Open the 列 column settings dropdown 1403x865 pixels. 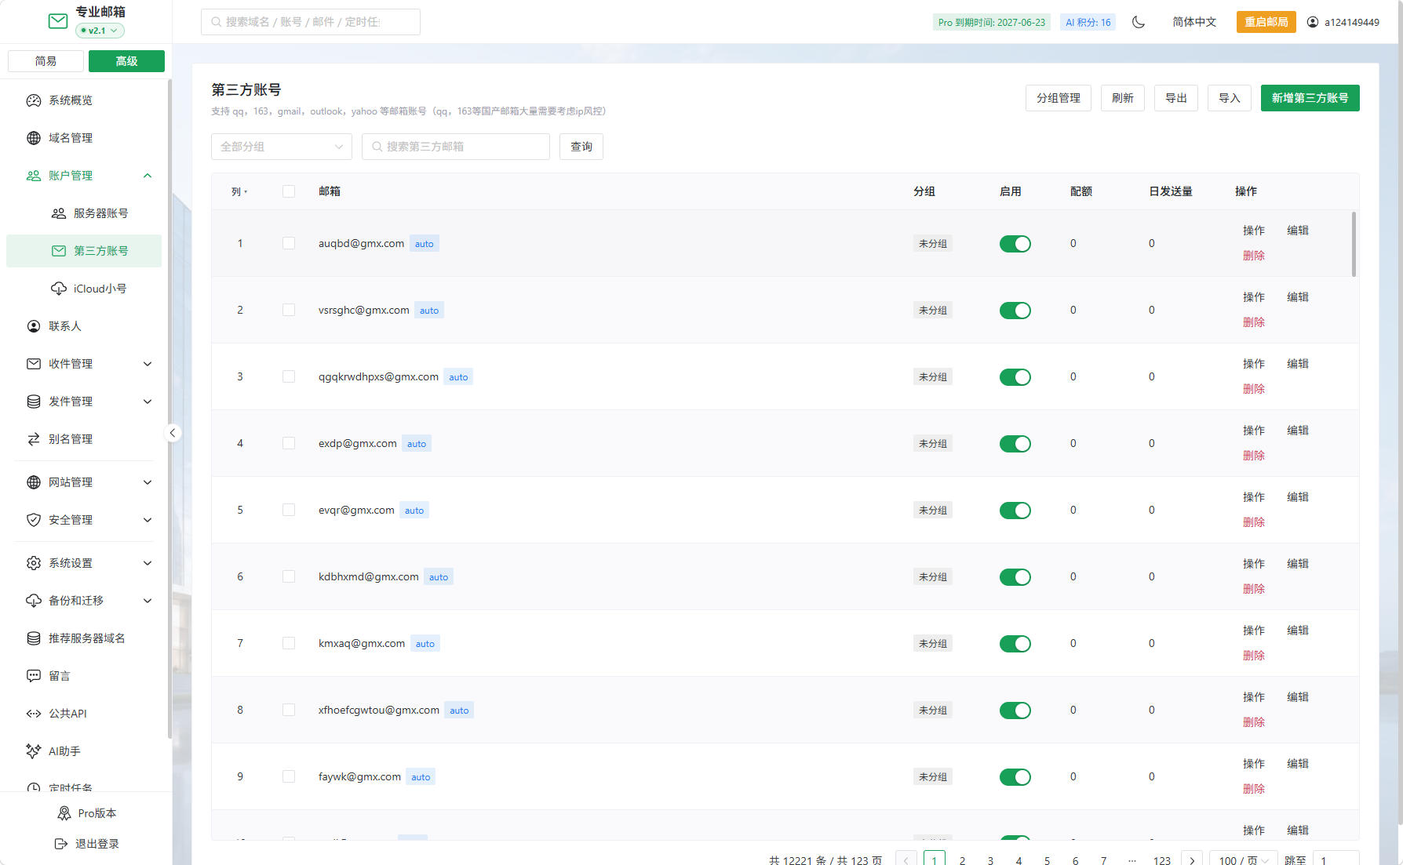[239, 191]
